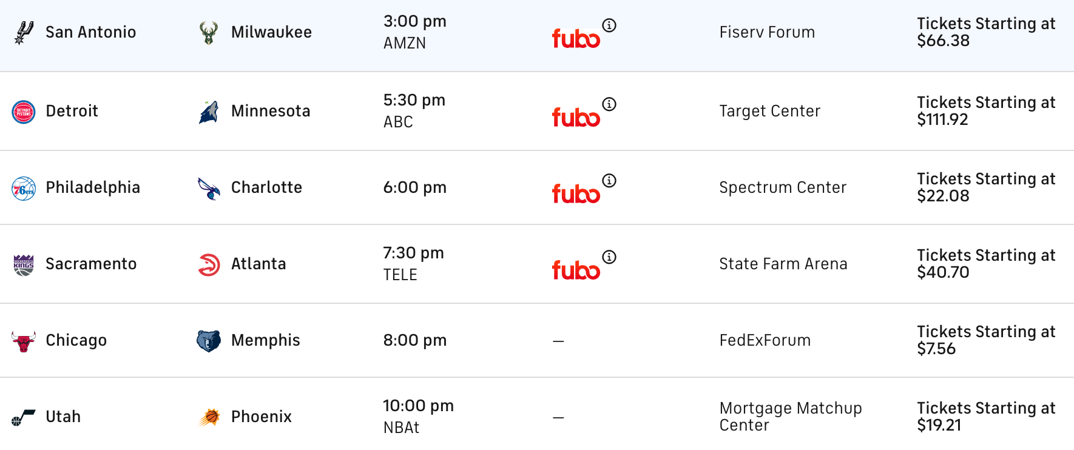This screenshot has height=450, width=1074.
Task: Open the Fiserv Forum venue link
Action: point(767,33)
